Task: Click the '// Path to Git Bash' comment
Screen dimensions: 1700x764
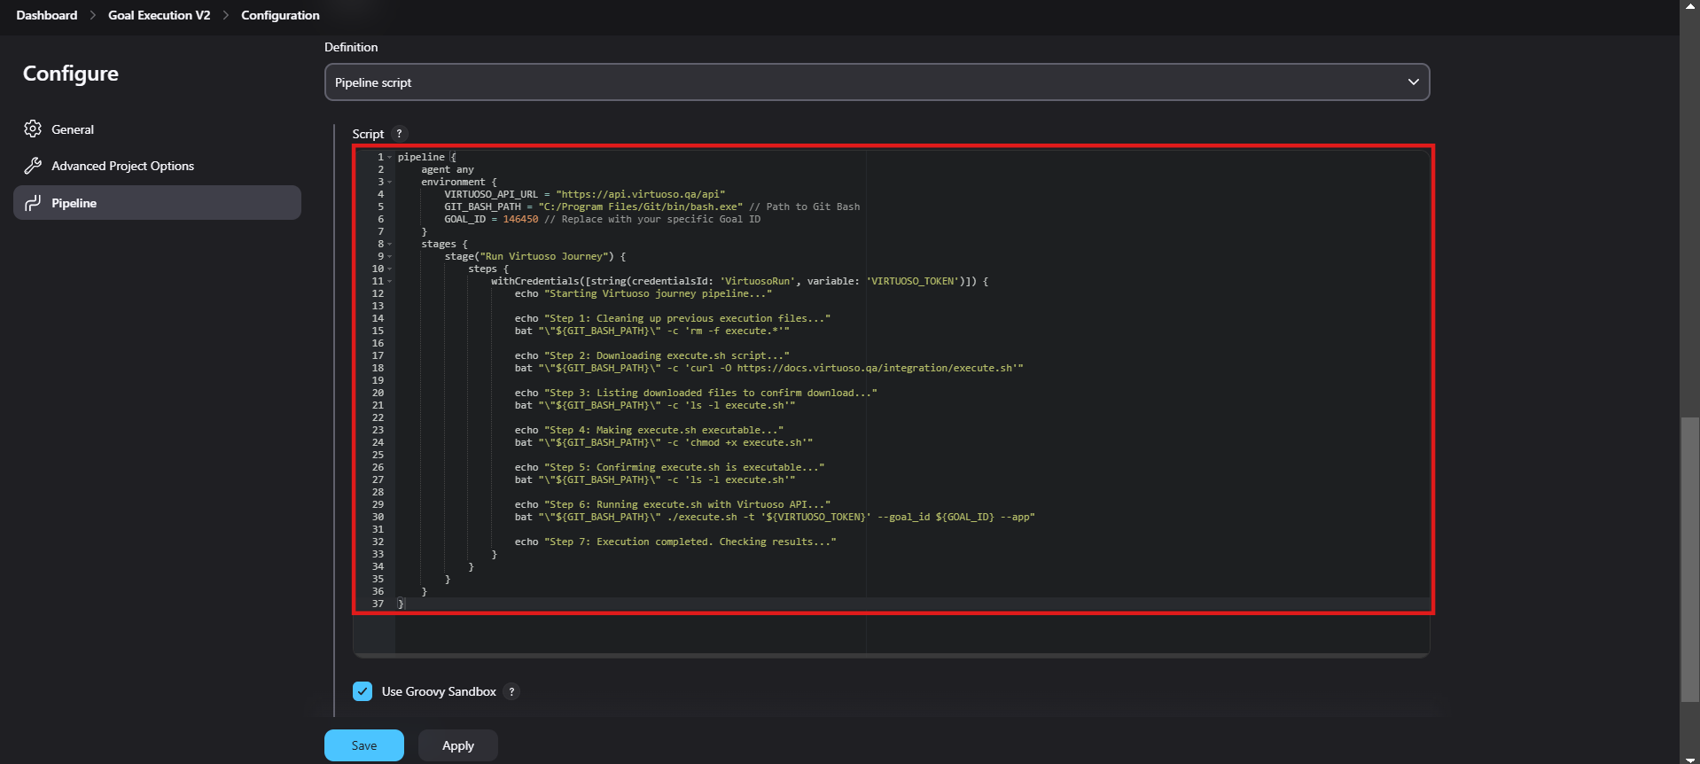Action: [x=805, y=207]
